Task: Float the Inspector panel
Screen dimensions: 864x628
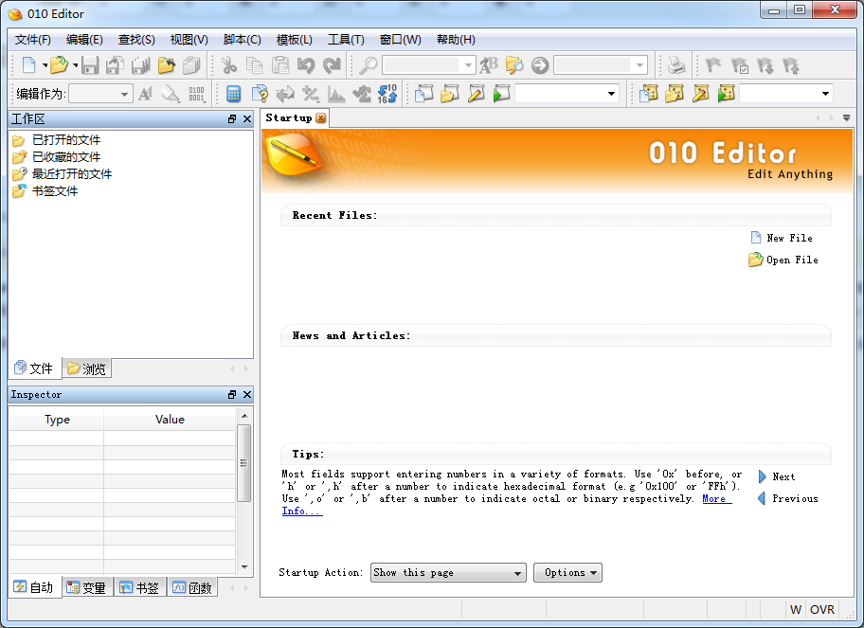Action: click(232, 395)
